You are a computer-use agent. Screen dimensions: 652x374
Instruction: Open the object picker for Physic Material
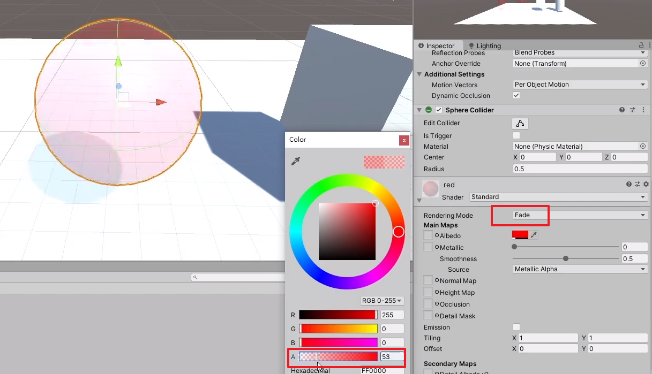pos(643,146)
